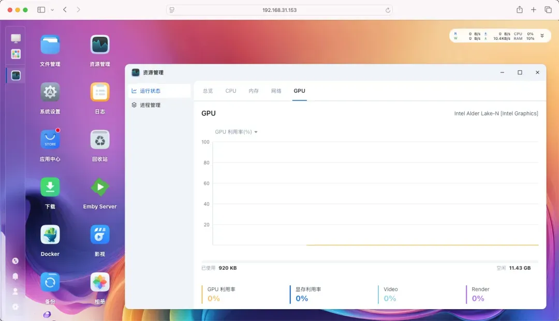Select 运行状态 in the sidebar
This screenshot has width=559, height=321.
pos(150,91)
